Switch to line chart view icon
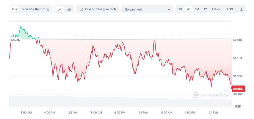This screenshot has width=254, height=119. [60, 9]
